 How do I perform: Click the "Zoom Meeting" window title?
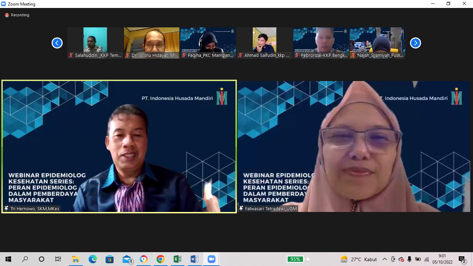[x=21, y=4]
